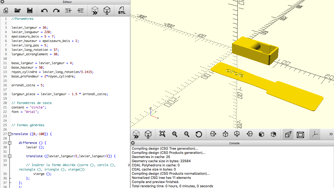Switch to bottom view
The width and height of the screenshot is (334, 188).
[x=237, y=134]
